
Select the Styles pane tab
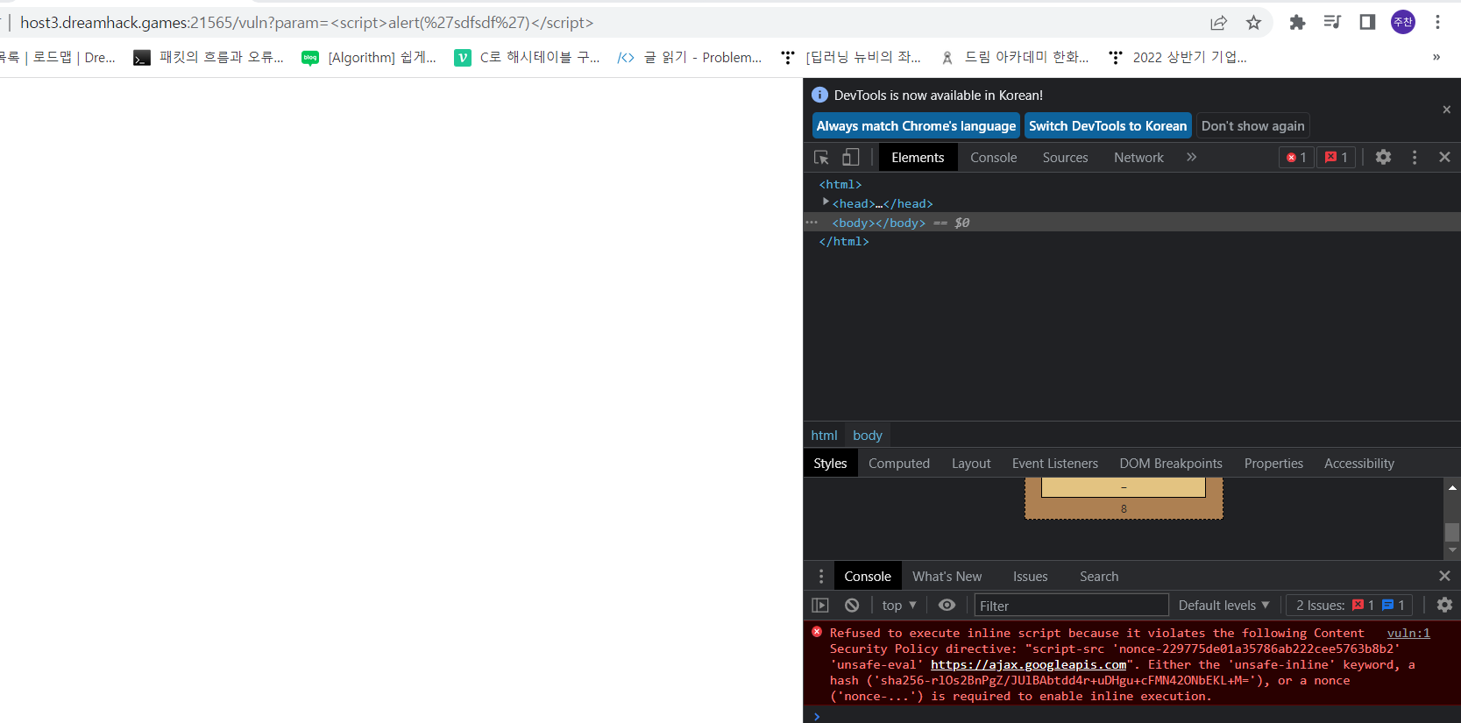pyautogui.click(x=830, y=463)
